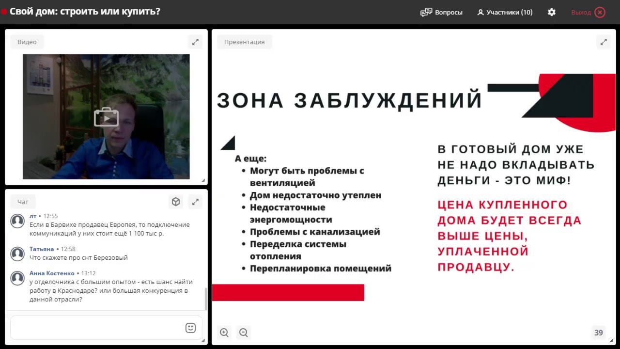
Task: Click bullet 'Проблемы с канализацией'
Action: coord(315,232)
